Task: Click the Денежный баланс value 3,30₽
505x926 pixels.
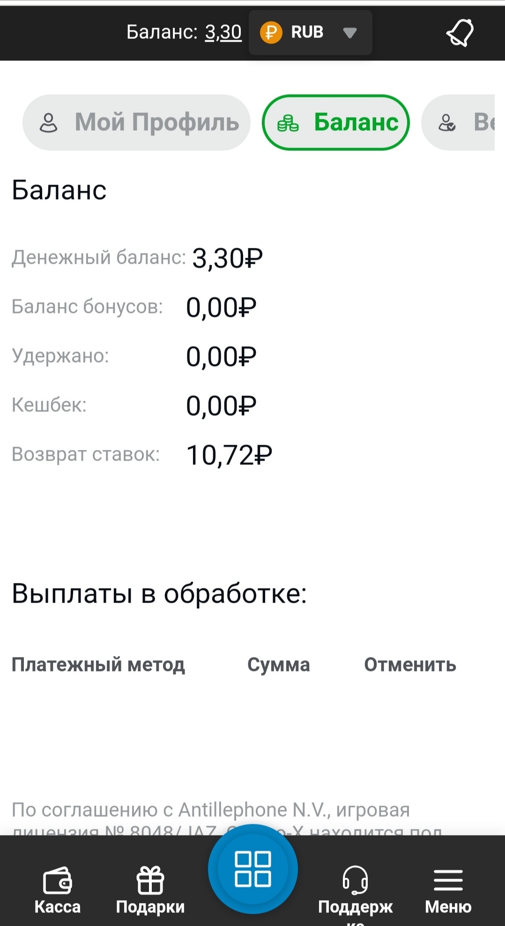Action: [227, 258]
